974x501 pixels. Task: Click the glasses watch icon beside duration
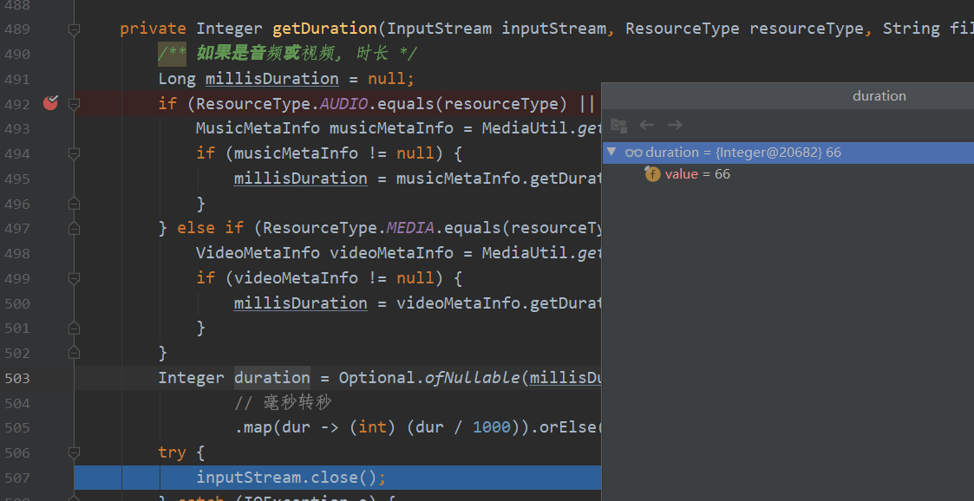click(x=634, y=153)
